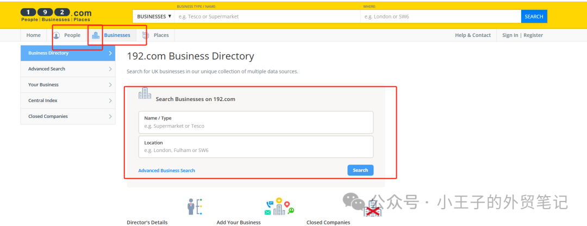Expand Closed Companies sidebar chevron
The height and width of the screenshot is (226, 587).
point(110,116)
